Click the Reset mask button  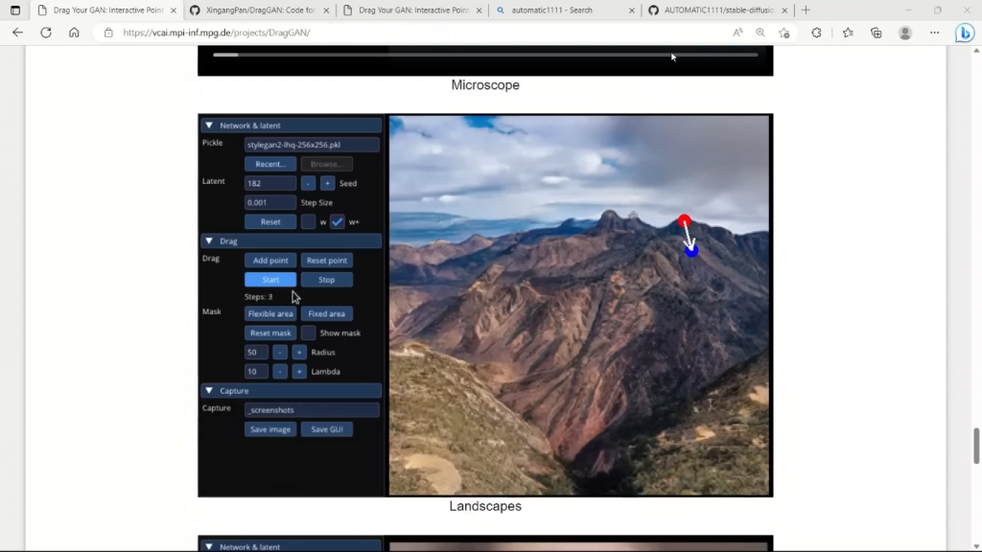(270, 333)
